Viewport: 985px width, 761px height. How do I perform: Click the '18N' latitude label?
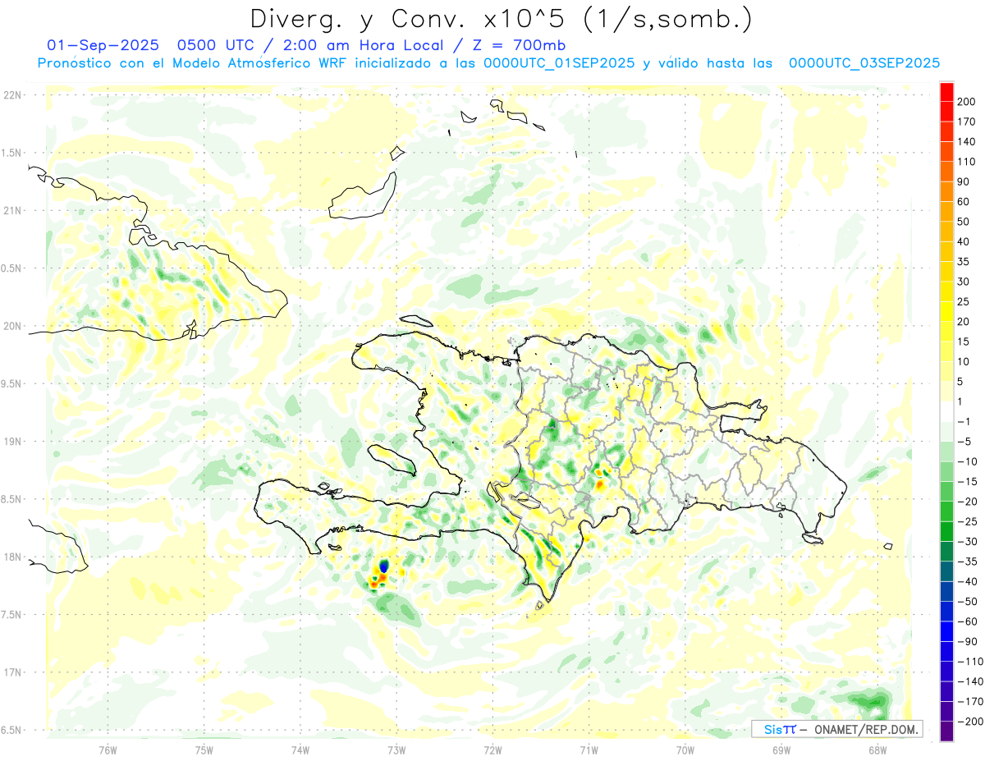[12, 557]
